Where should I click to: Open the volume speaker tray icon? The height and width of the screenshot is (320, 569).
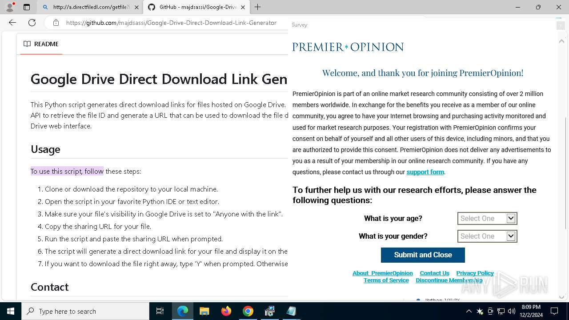coord(512,311)
